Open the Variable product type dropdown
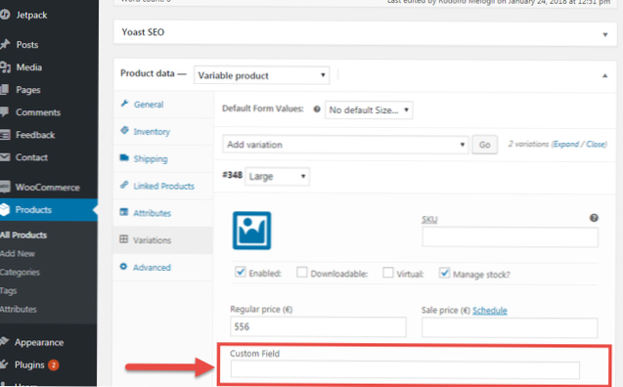The image size is (623, 387). [261, 75]
